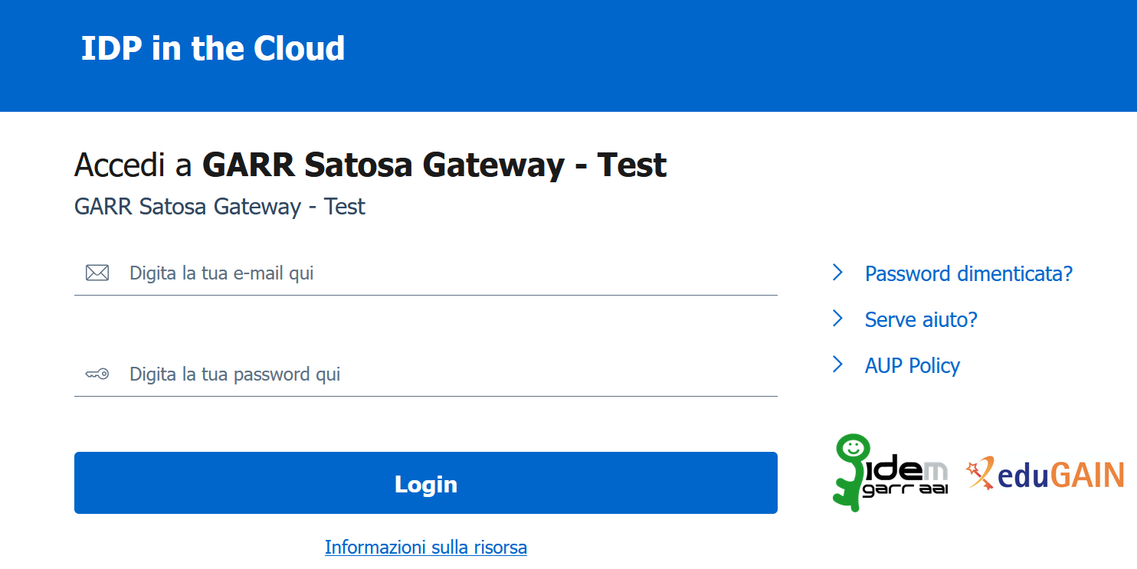Expand the Serve aiuto? chevron
This screenshot has width=1137, height=569.
coord(836,319)
